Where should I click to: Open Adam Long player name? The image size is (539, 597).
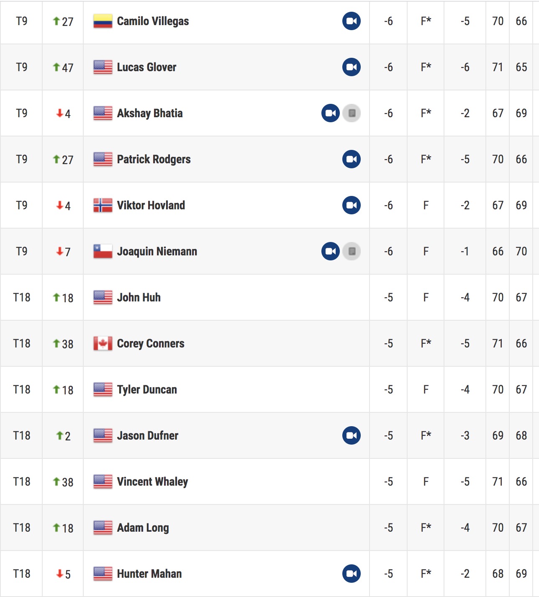[143, 528]
